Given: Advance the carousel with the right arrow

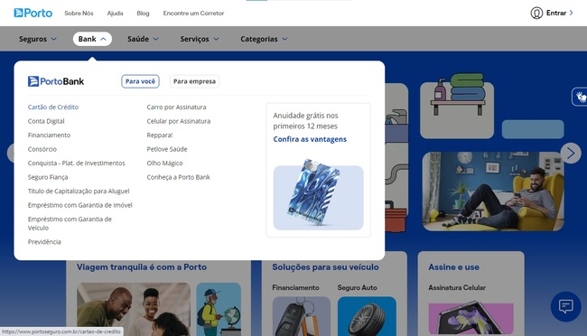Looking at the screenshot, I should point(571,154).
